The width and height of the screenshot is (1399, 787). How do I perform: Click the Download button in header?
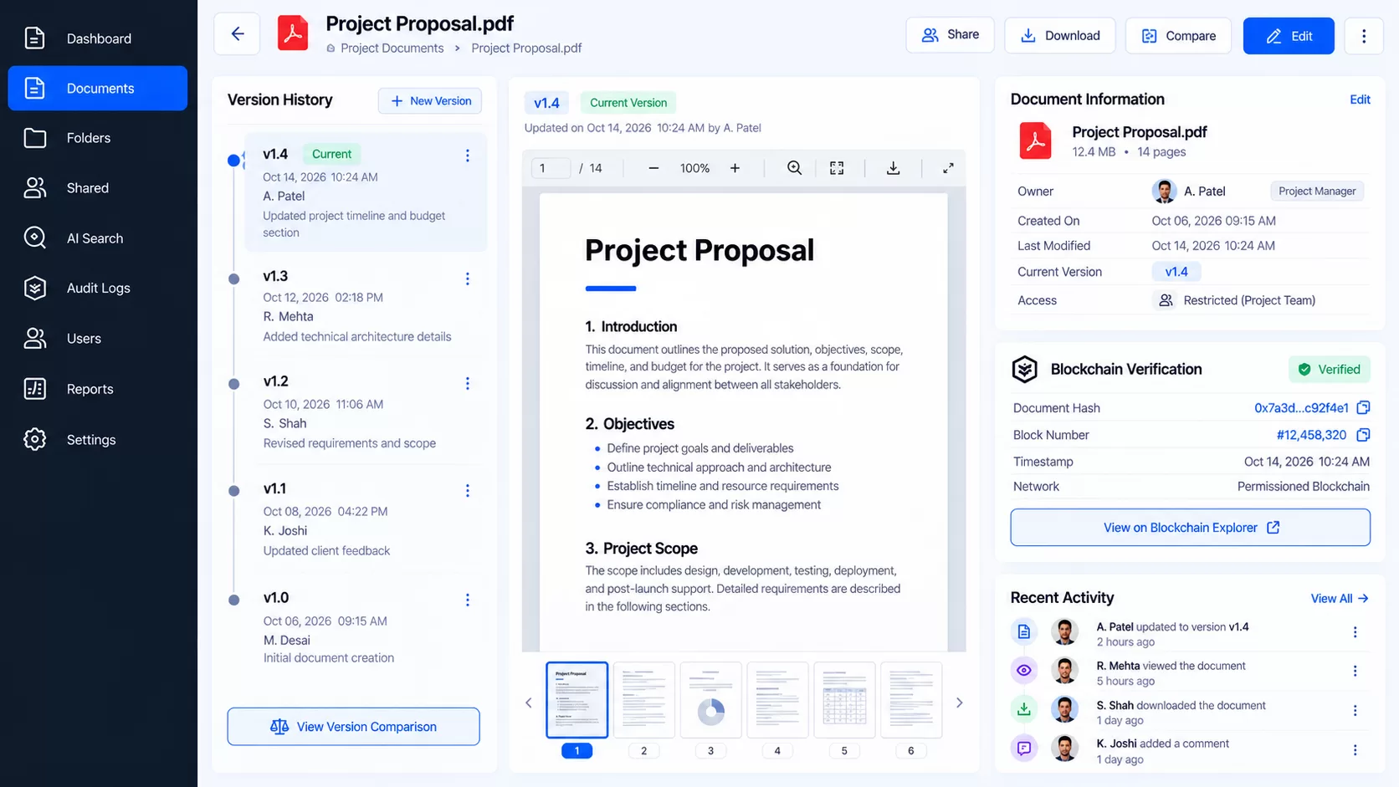[x=1059, y=35]
